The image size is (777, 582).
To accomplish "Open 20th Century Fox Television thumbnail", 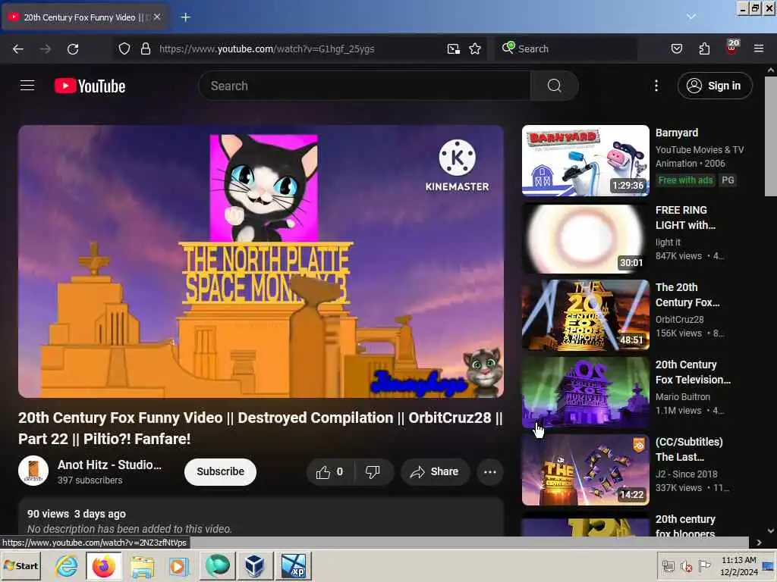I will 585,393.
